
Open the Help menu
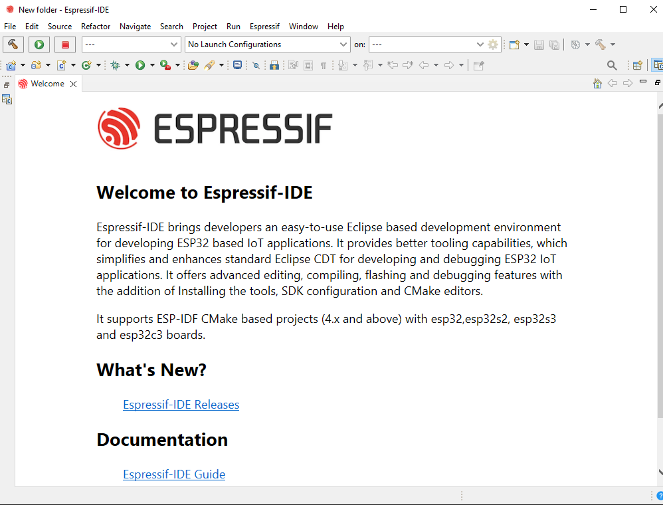(335, 26)
